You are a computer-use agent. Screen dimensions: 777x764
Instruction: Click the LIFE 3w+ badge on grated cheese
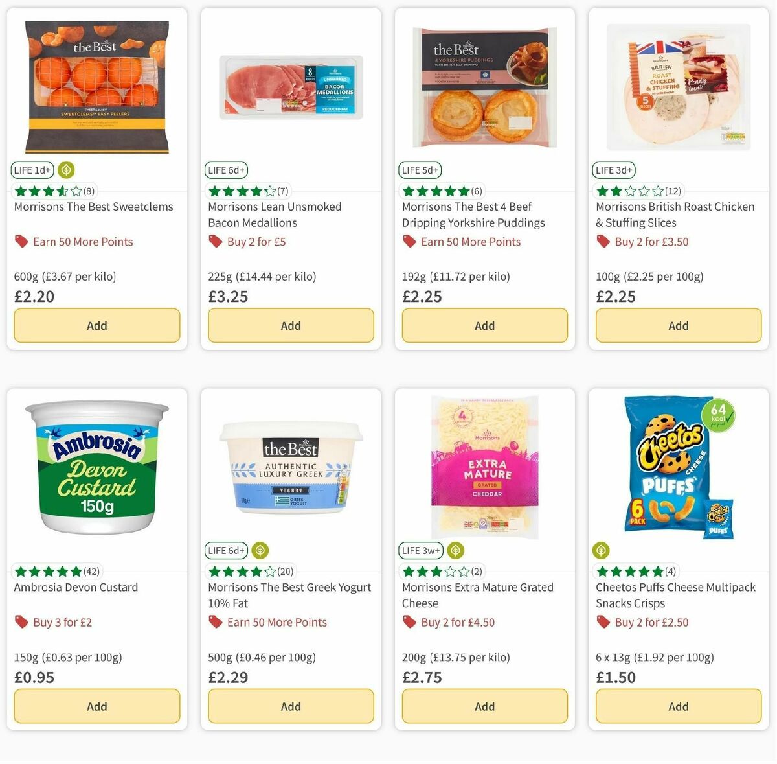[420, 550]
